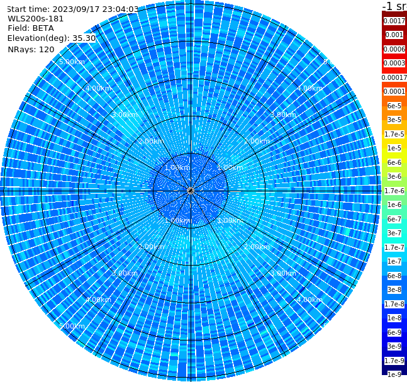Click the 3e-7 colorbar label
The width and height of the screenshot is (407, 382).
(394, 233)
